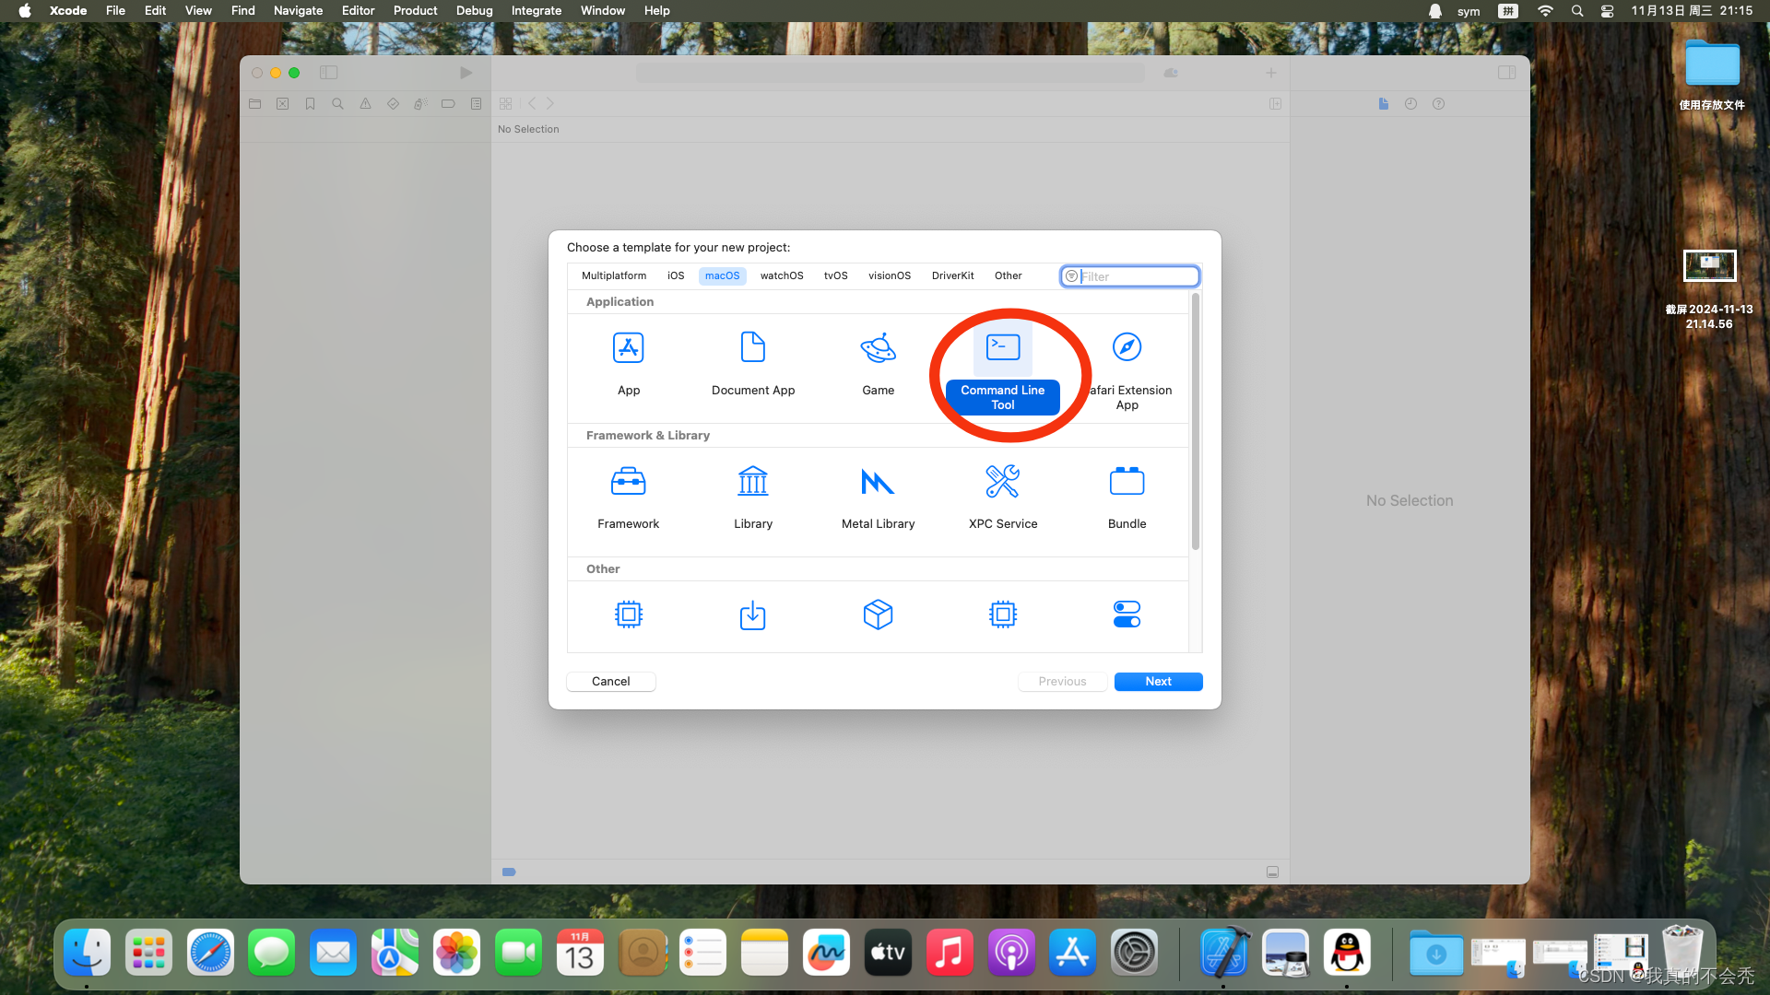Switch to the visionOS tab
The image size is (1770, 995).
point(890,275)
